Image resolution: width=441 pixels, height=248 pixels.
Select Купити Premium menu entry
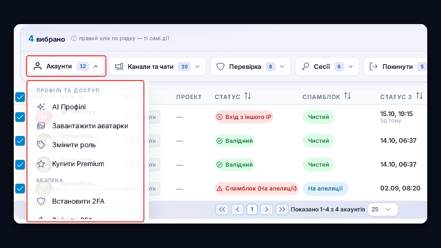click(85, 164)
